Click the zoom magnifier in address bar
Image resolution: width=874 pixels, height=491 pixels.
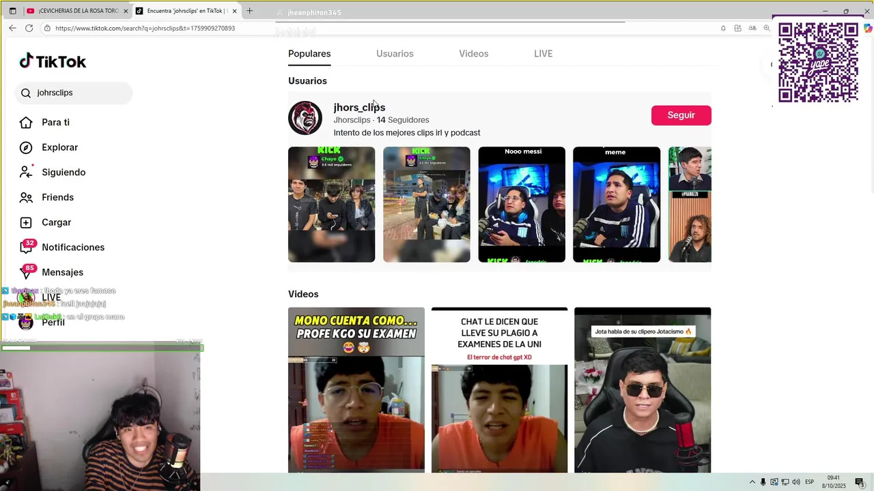[x=767, y=28]
